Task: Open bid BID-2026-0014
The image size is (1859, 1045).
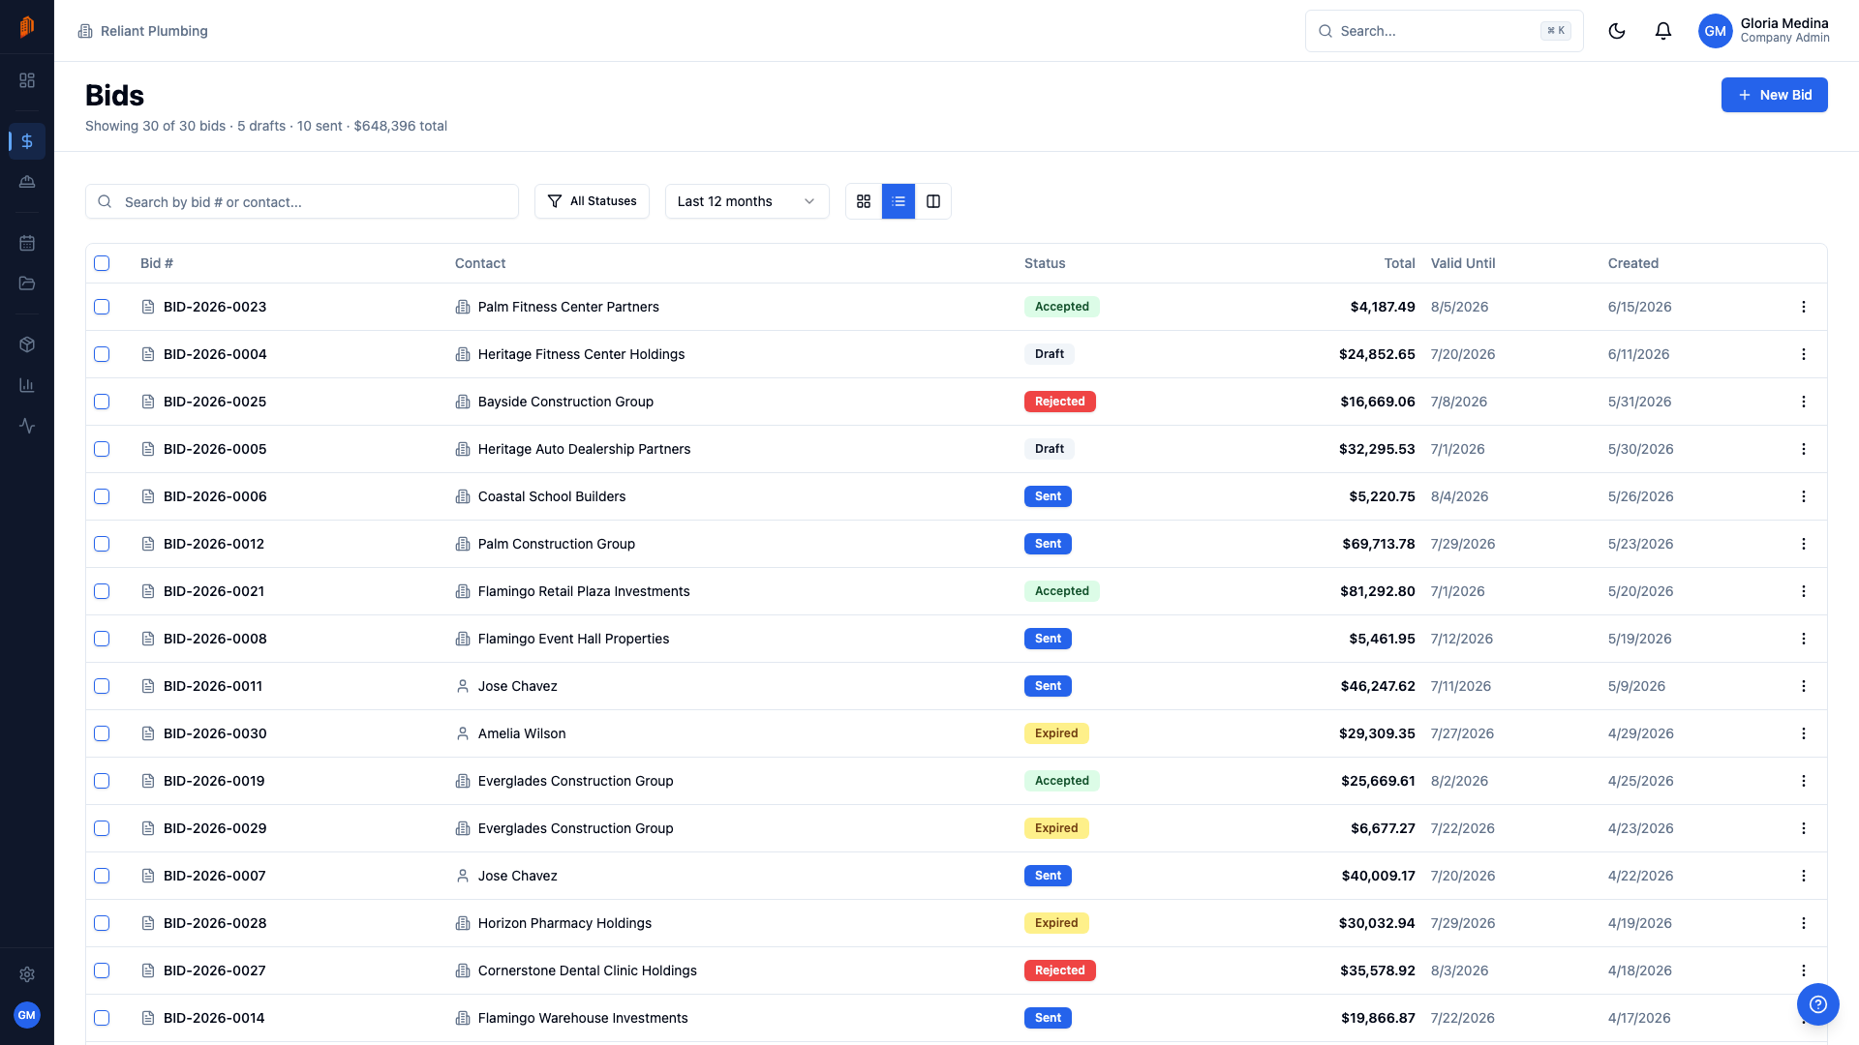Action: pyautogui.click(x=214, y=1018)
